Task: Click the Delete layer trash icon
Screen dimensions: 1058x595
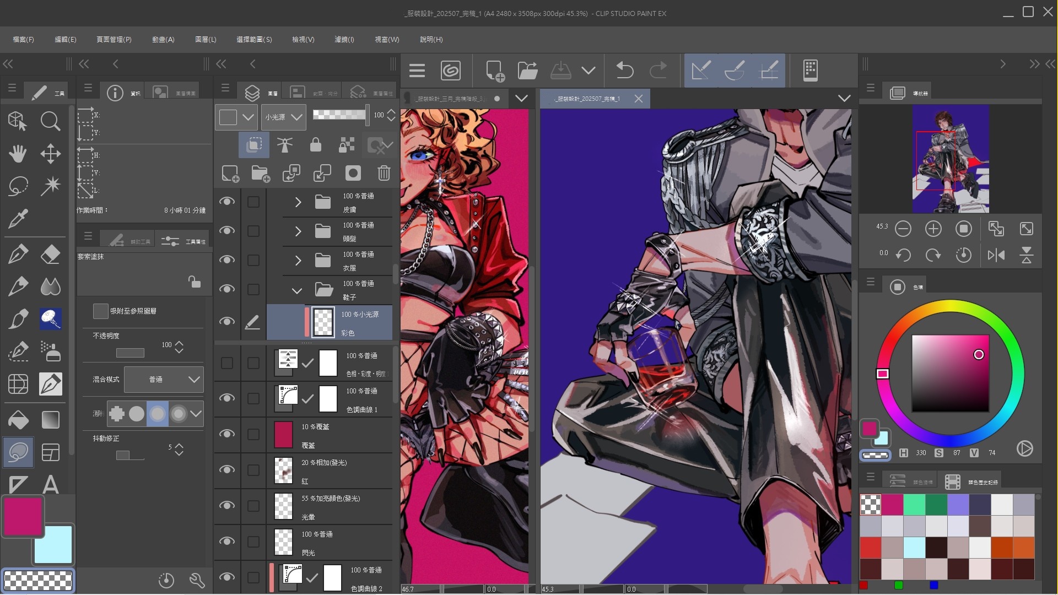Action: pos(384,174)
